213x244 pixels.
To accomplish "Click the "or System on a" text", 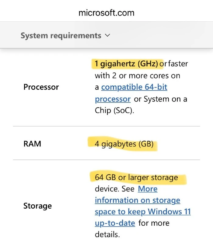I will [x=160, y=99].
